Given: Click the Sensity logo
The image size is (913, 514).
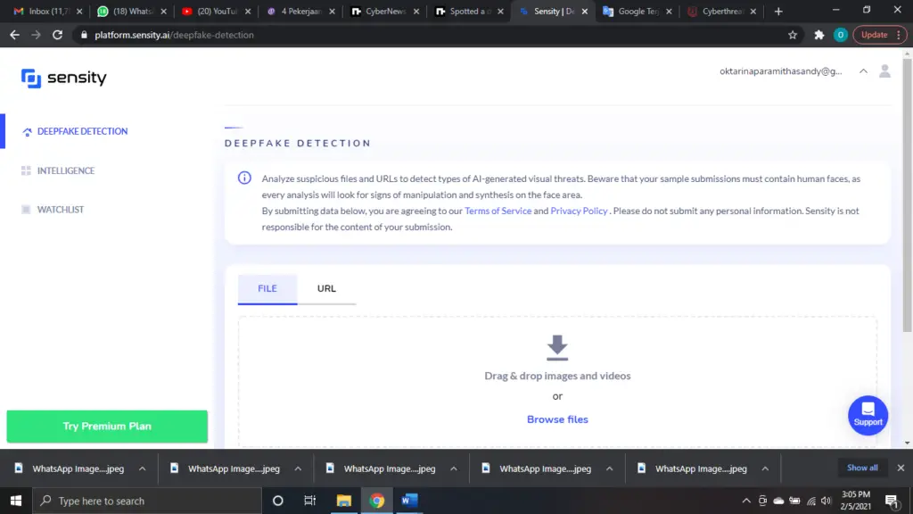Looking at the screenshot, I should pyautogui.click(x=64, y=78).
